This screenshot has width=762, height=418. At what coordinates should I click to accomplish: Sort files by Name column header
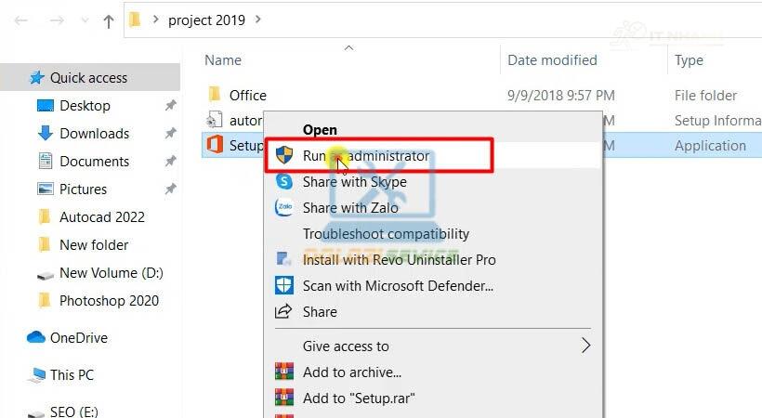(x=223, y=60)
